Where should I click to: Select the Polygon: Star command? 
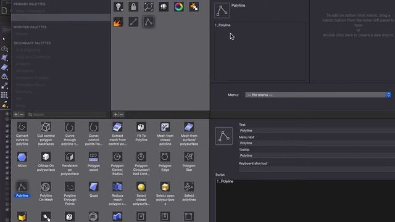click(x=189, y=162)
